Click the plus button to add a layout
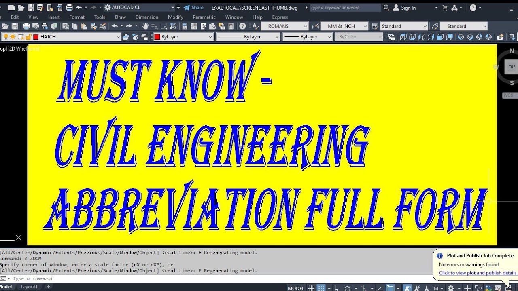Image resolution: width=518 pixels, height=291 pixels. pos(49,287)
